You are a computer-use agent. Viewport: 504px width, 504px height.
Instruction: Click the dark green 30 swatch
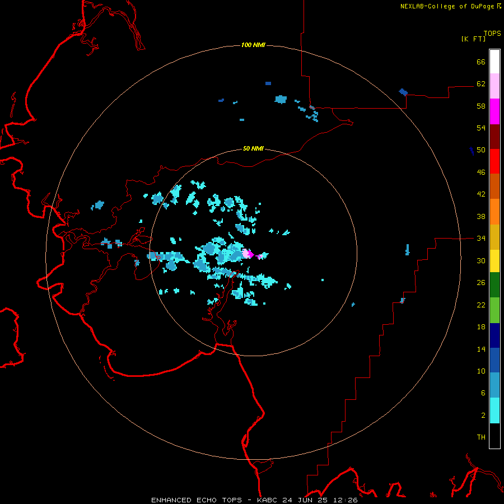494,285
